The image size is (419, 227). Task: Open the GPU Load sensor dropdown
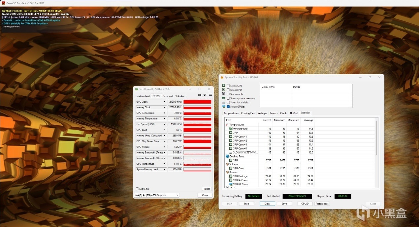coord(164,130)
